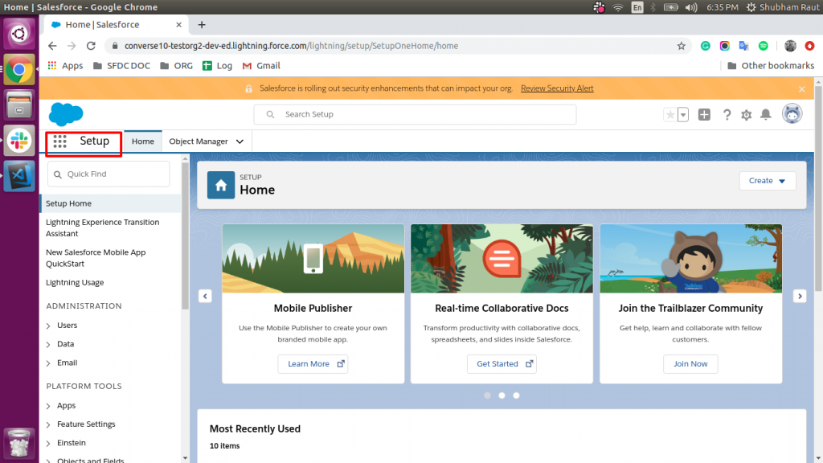The width and height of the screenshot is (823, 463).
Task: Click the help question mark icon
Action: click(x=727, y=114)
